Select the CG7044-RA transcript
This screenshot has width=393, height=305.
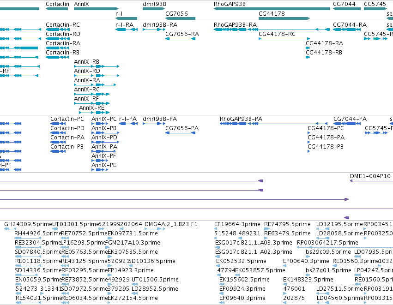pyautogui.click(x=348, y=30)
